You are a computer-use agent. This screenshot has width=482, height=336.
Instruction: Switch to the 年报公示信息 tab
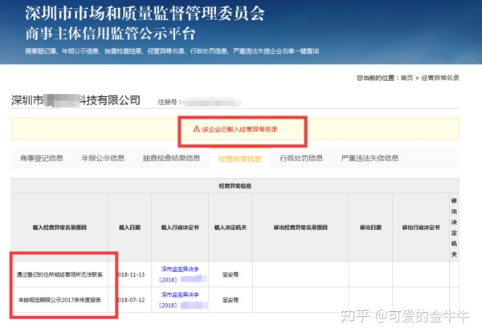(x=102, y=158)
